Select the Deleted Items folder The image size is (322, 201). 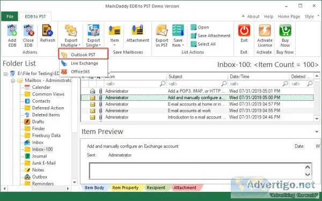coord(46,115)
